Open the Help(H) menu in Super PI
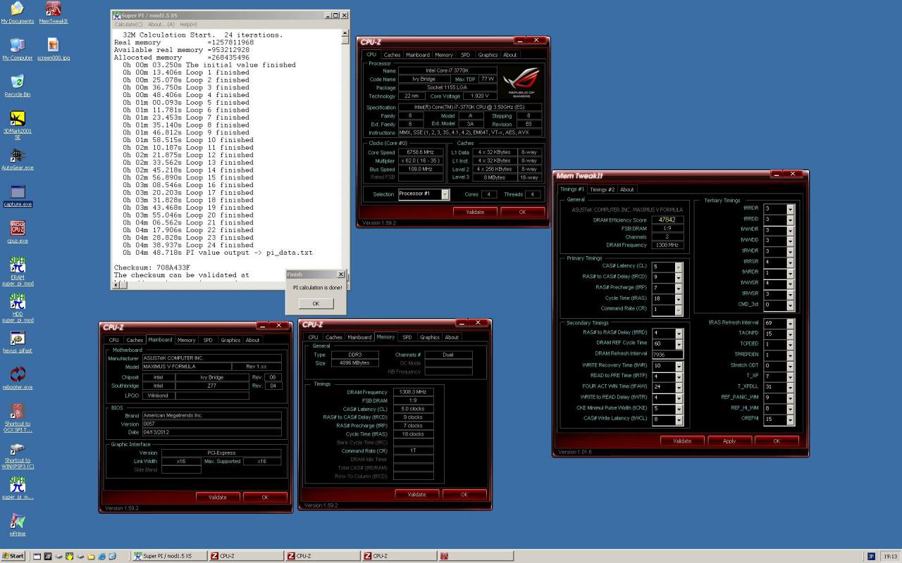The width and height of the screenshot is (902, 563). 188,24
